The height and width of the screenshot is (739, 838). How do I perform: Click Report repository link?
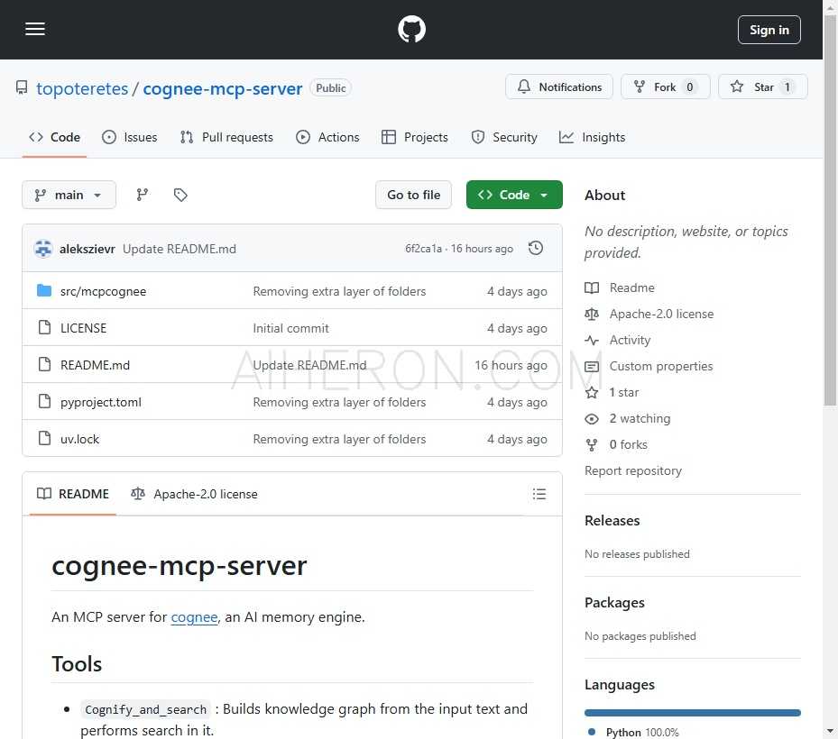[x=633, y=471]
